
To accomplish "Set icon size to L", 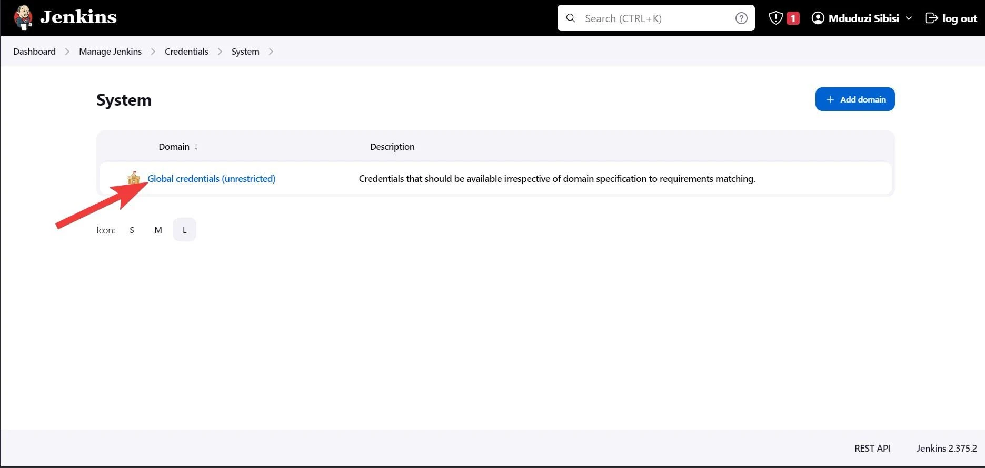I will [184, 230].
